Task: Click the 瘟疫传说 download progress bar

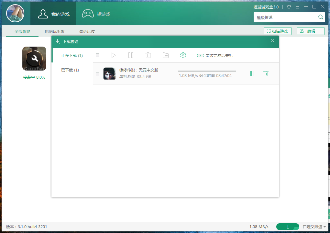Action: (207, 71)
